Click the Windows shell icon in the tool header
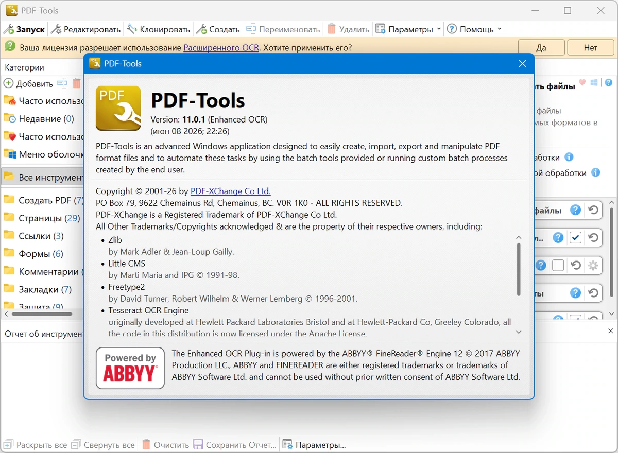Viewport: 618px width, 453px height. tap(594, 82)
